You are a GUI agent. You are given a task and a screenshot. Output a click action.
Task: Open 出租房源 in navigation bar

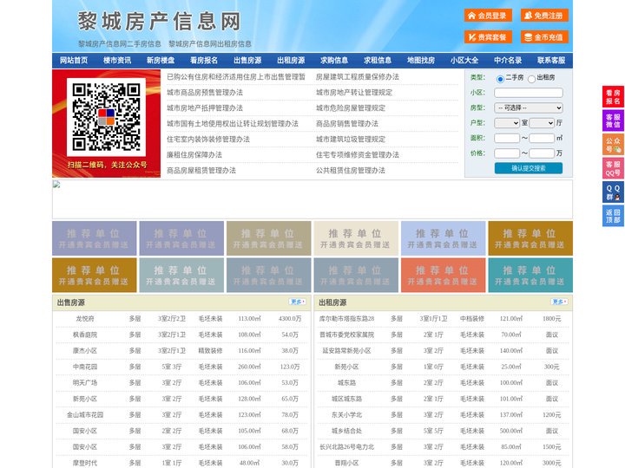point(291,61)
